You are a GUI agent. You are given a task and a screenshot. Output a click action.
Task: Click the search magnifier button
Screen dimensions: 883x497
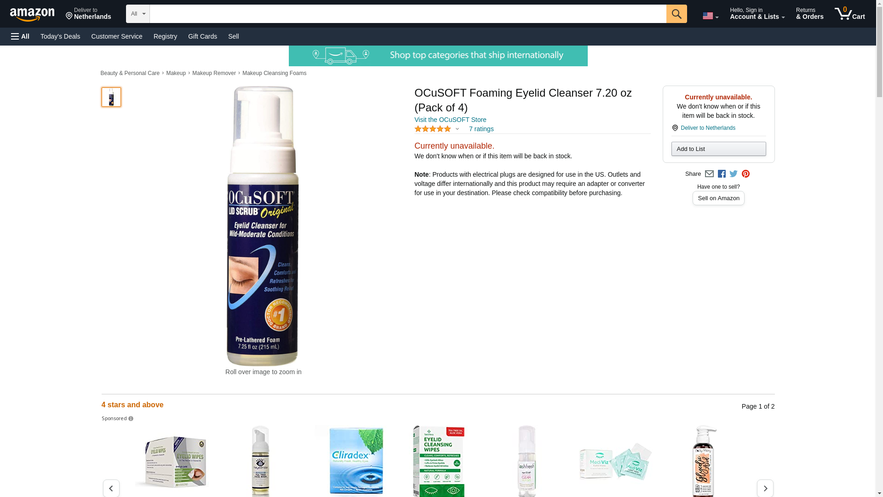(676, 14)
